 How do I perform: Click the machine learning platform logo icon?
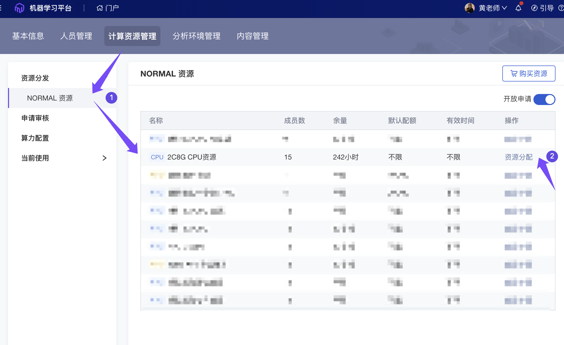(19, 8)
